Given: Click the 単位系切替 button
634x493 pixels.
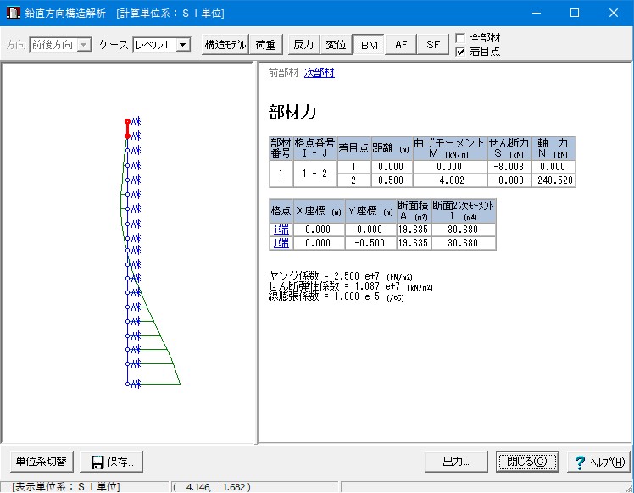Looking at the screenshot, I should [x=42, y=462].
